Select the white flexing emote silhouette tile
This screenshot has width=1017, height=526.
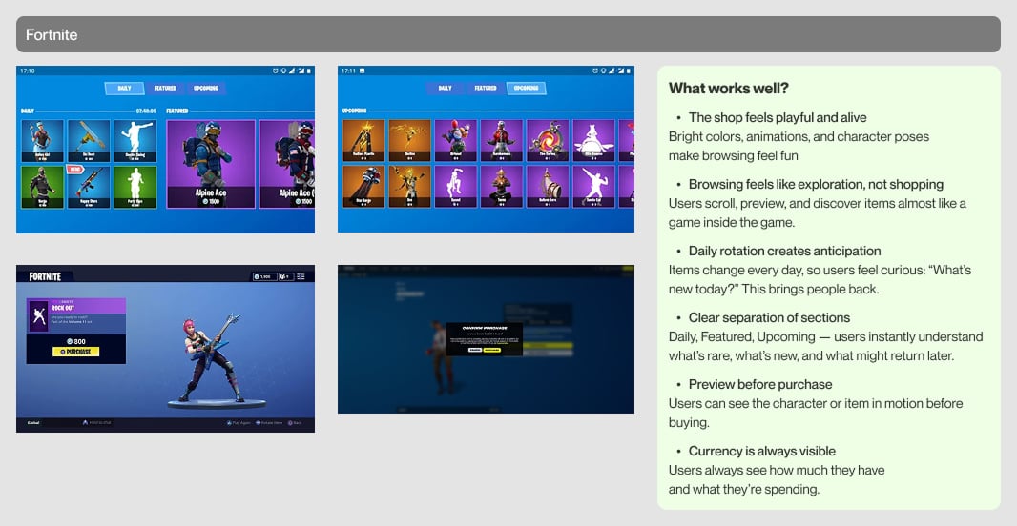pos(593,187)
